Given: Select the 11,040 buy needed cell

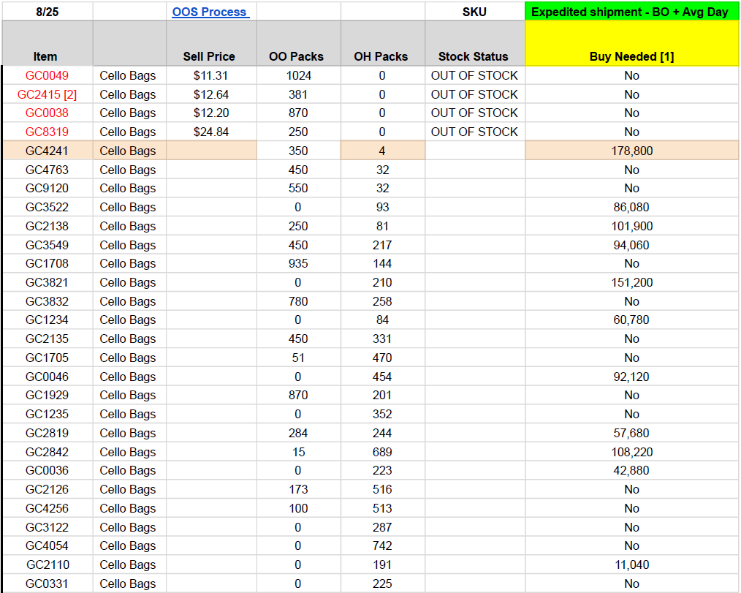Looking at the screenshot, I should click(x=631, y=564).
